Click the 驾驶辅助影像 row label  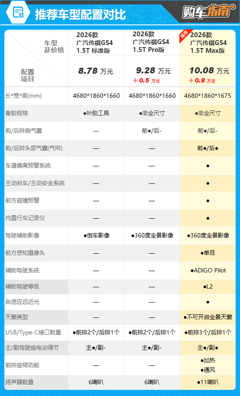22,235
